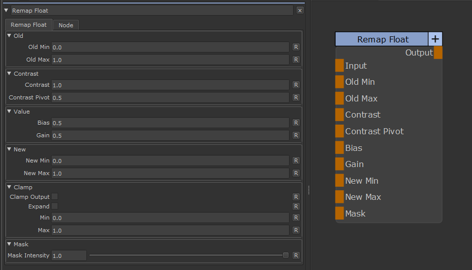Screen dimensions: 472x270
Task: Click the orange Gain port on the node
Action: click(340, 164)
